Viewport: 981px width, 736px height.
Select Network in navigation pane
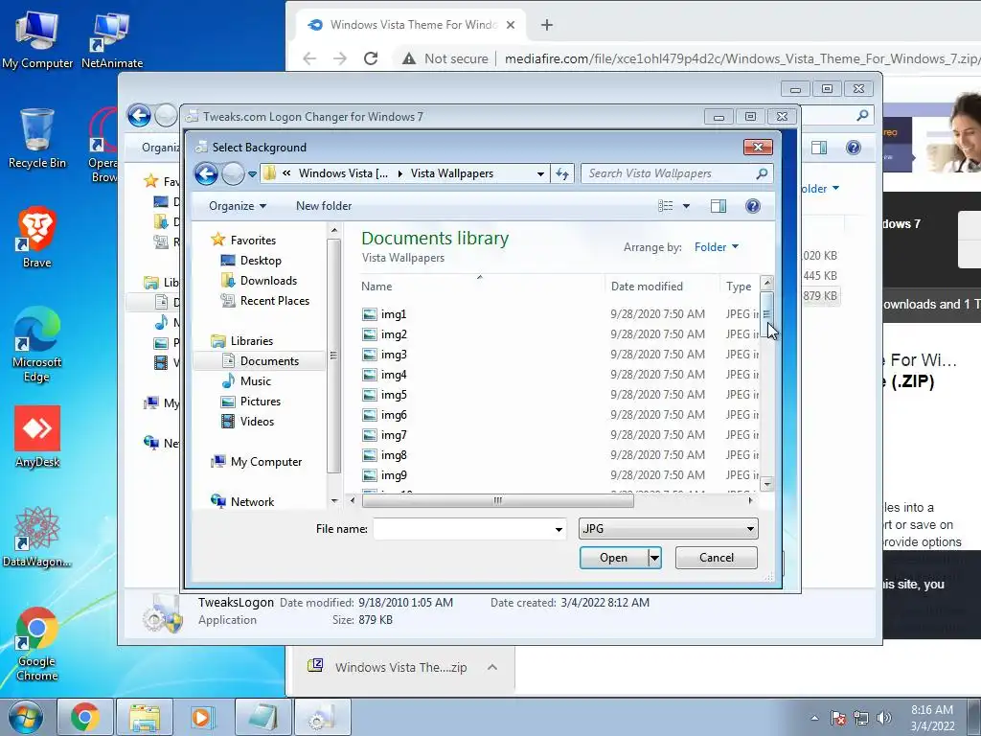(242, 501)
